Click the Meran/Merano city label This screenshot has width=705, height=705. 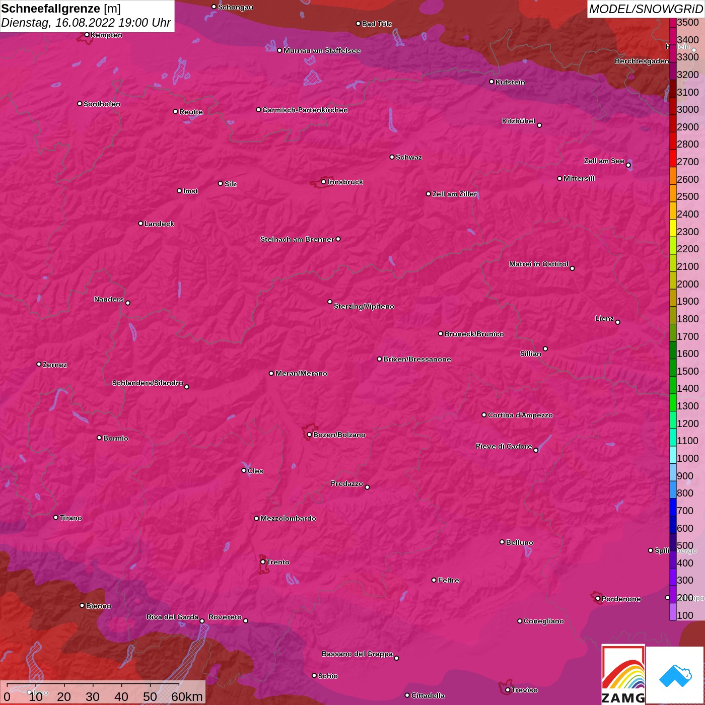(301, 373)
